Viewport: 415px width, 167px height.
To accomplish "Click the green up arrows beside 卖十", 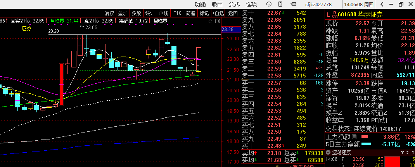I will coord(284,12).
